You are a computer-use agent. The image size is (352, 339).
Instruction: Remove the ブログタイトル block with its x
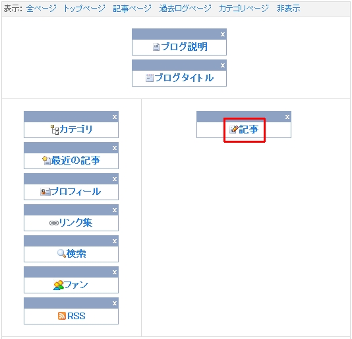pyautogui.click(x=223, y=65)
